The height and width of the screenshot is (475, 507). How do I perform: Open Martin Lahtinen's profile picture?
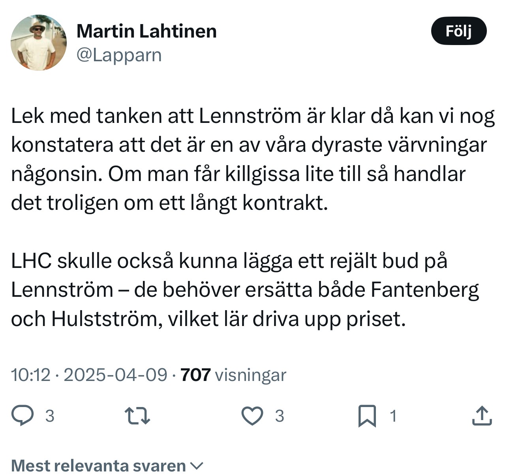[x=39, y=43]
